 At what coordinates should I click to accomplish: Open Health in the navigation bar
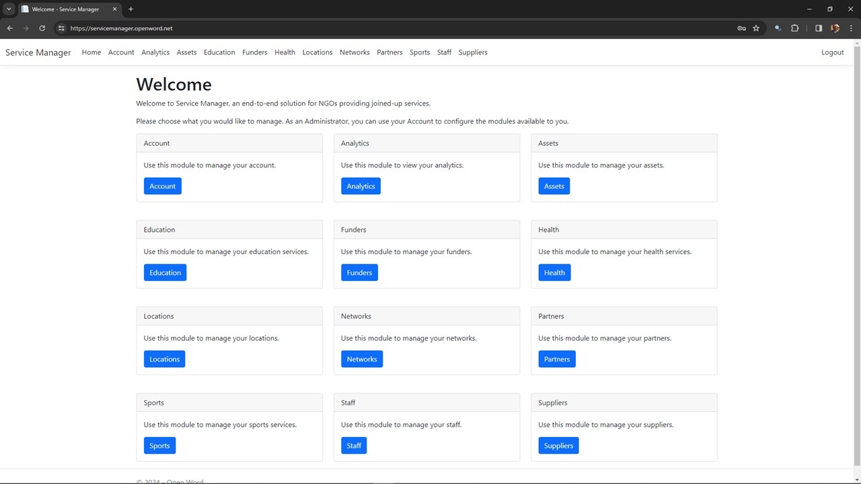click(285, 52)
